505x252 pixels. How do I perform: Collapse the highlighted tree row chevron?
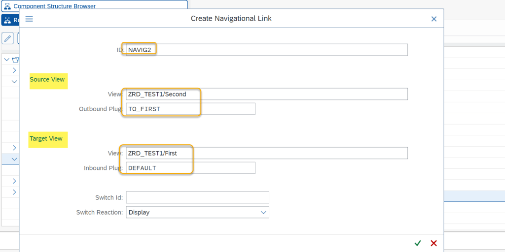coord(14,159)
